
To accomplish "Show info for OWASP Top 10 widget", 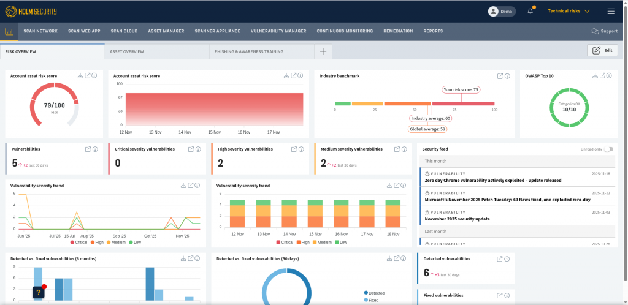I will tap(609, 75).
